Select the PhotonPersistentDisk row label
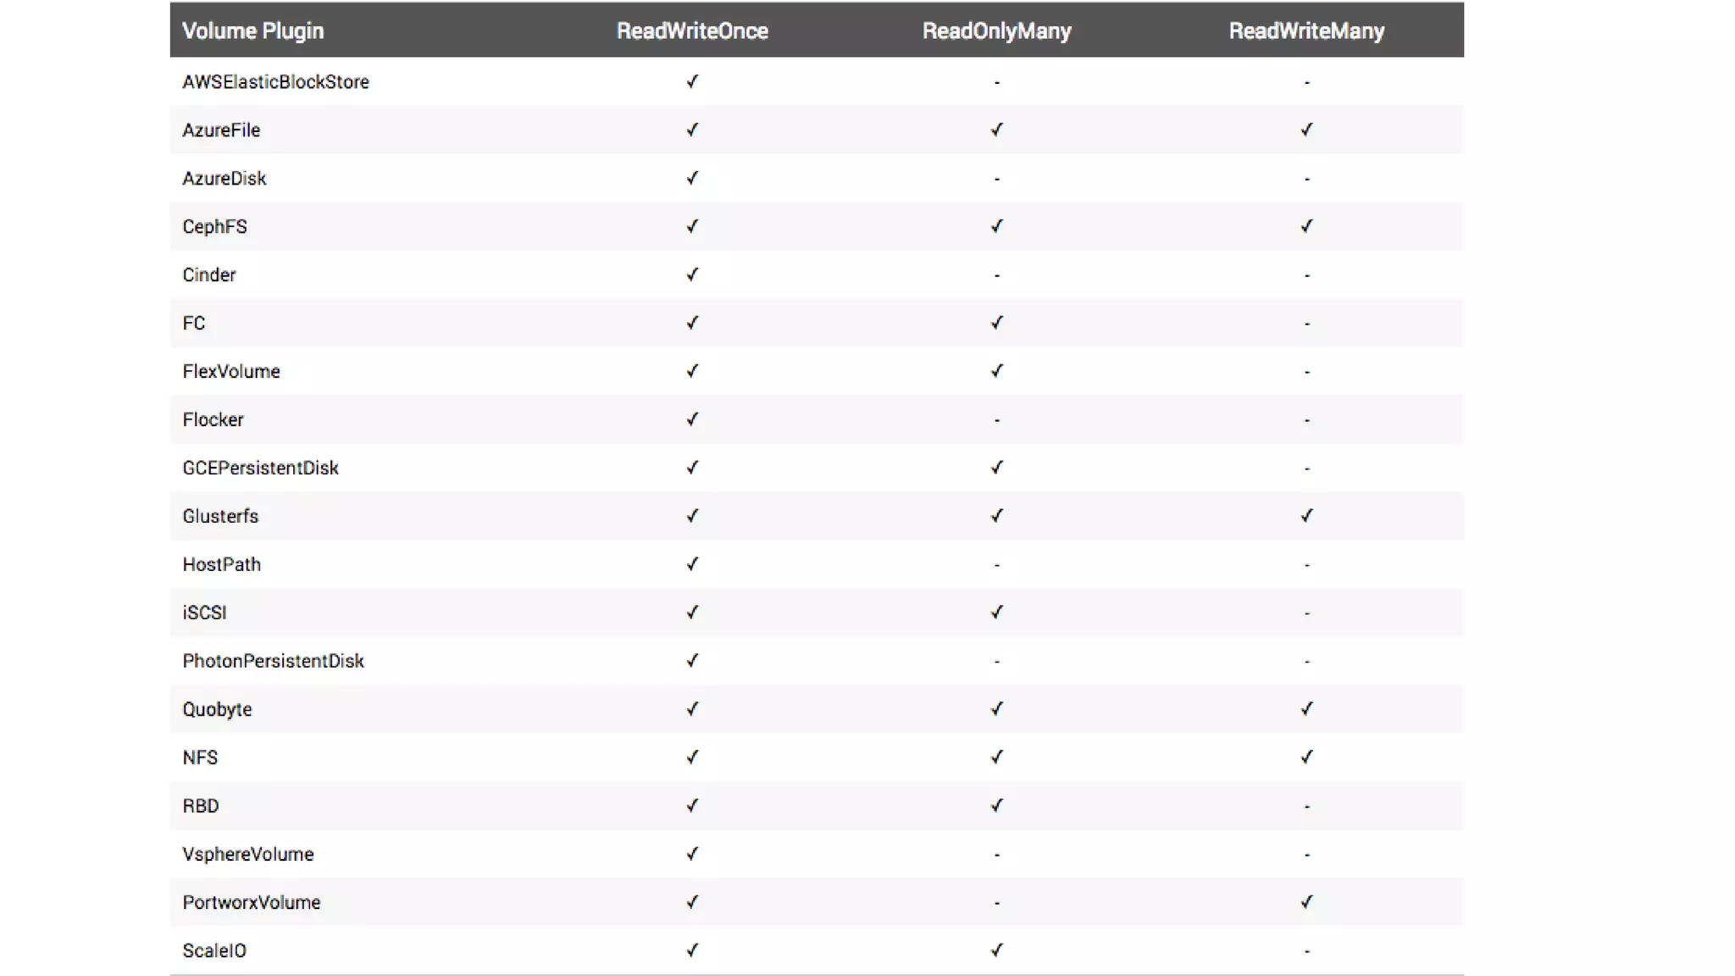1735x976 pixels. tap(273, 662)
